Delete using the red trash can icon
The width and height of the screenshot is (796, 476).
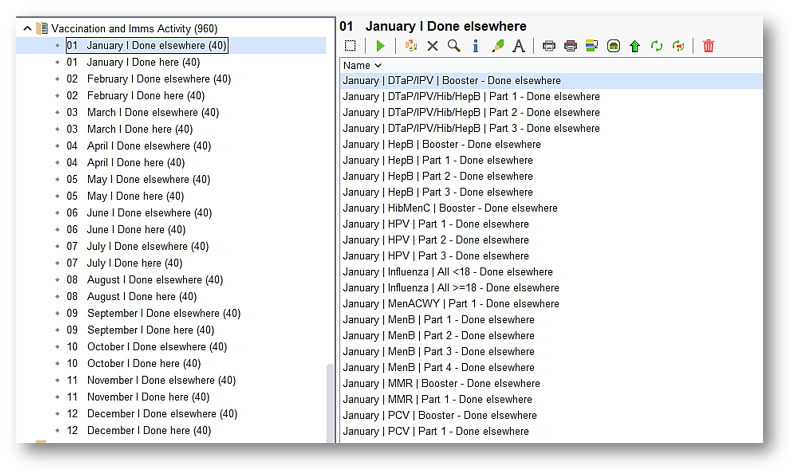(708, 46)
